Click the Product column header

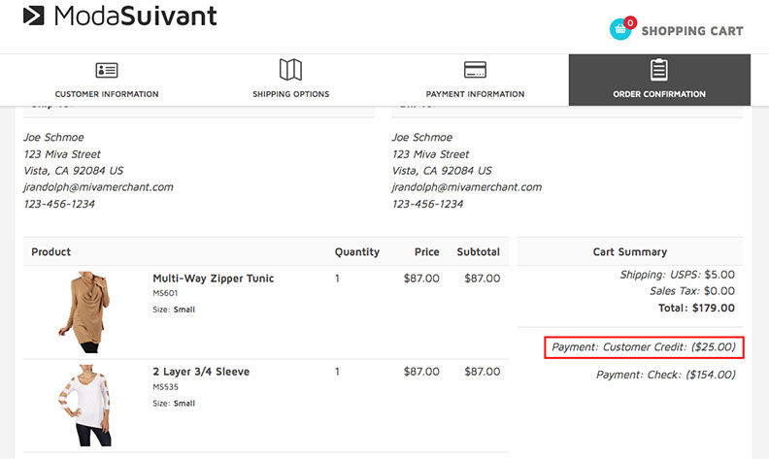tap(51, 251)
